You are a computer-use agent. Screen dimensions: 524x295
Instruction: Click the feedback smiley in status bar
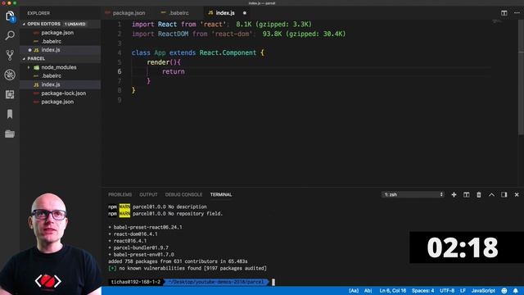[504, 291]
